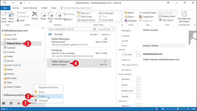
Task: Open the Address Book
Action: [167, 16]
